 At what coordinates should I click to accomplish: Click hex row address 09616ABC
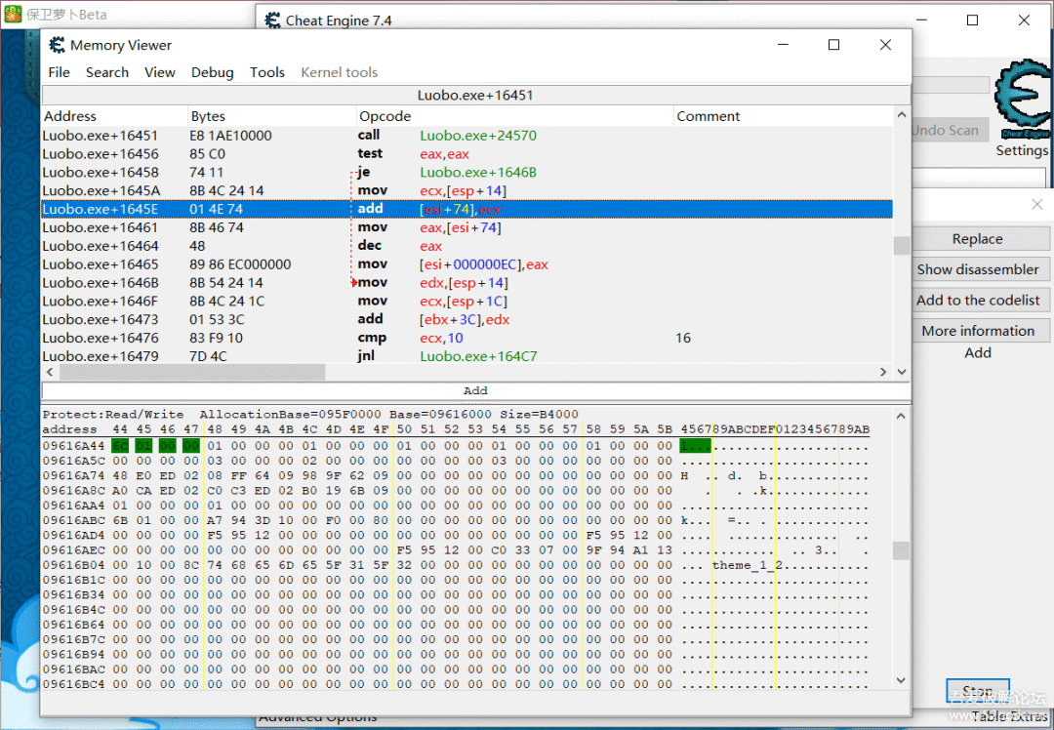click(x=74, y=520)
